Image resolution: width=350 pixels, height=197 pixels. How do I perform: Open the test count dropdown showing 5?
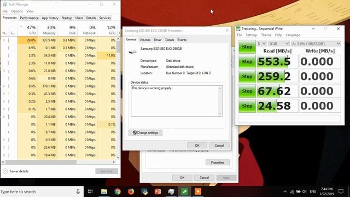(x=261, y=44)
